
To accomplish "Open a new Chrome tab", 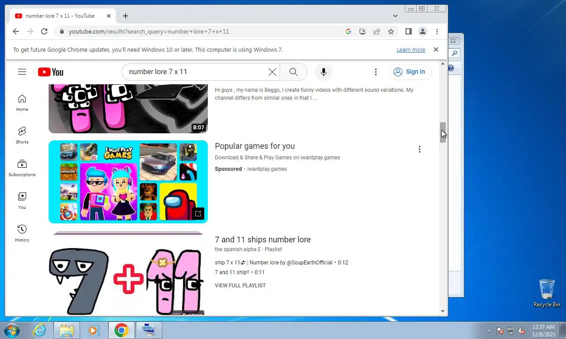I will coord(126,16).
